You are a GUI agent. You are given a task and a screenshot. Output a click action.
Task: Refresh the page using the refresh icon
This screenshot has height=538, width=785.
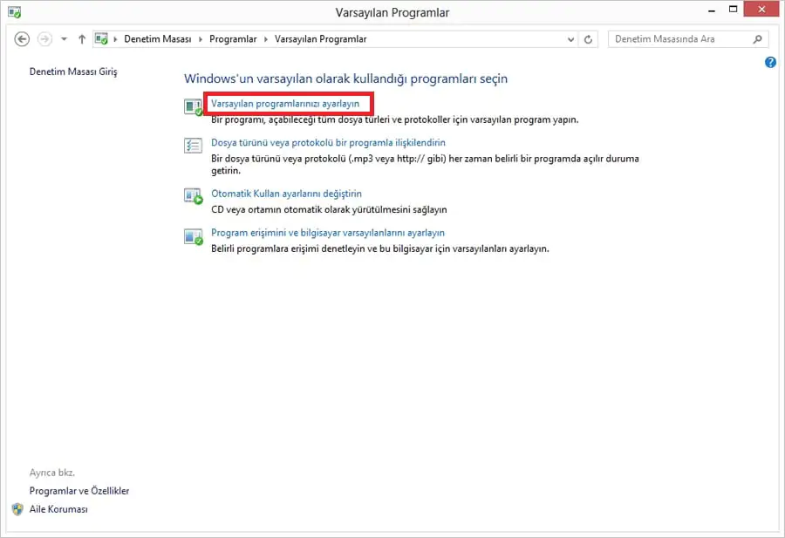[589, 38]
